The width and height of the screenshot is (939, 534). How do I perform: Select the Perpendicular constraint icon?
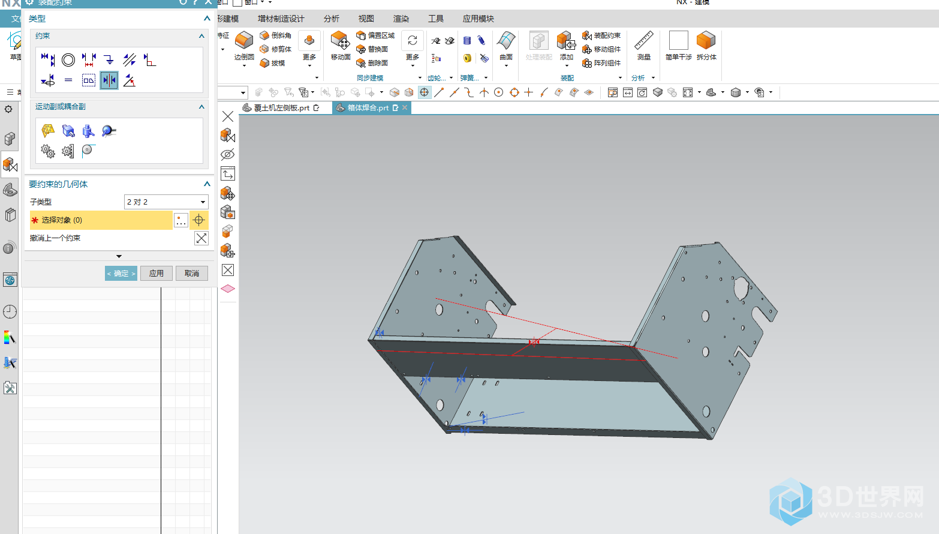pos(150,60)
